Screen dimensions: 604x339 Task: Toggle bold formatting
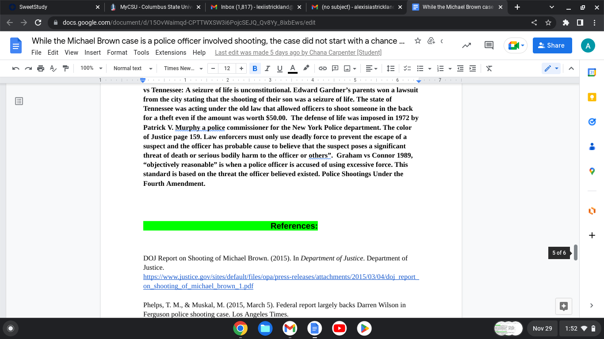click(x=255, y=68)
